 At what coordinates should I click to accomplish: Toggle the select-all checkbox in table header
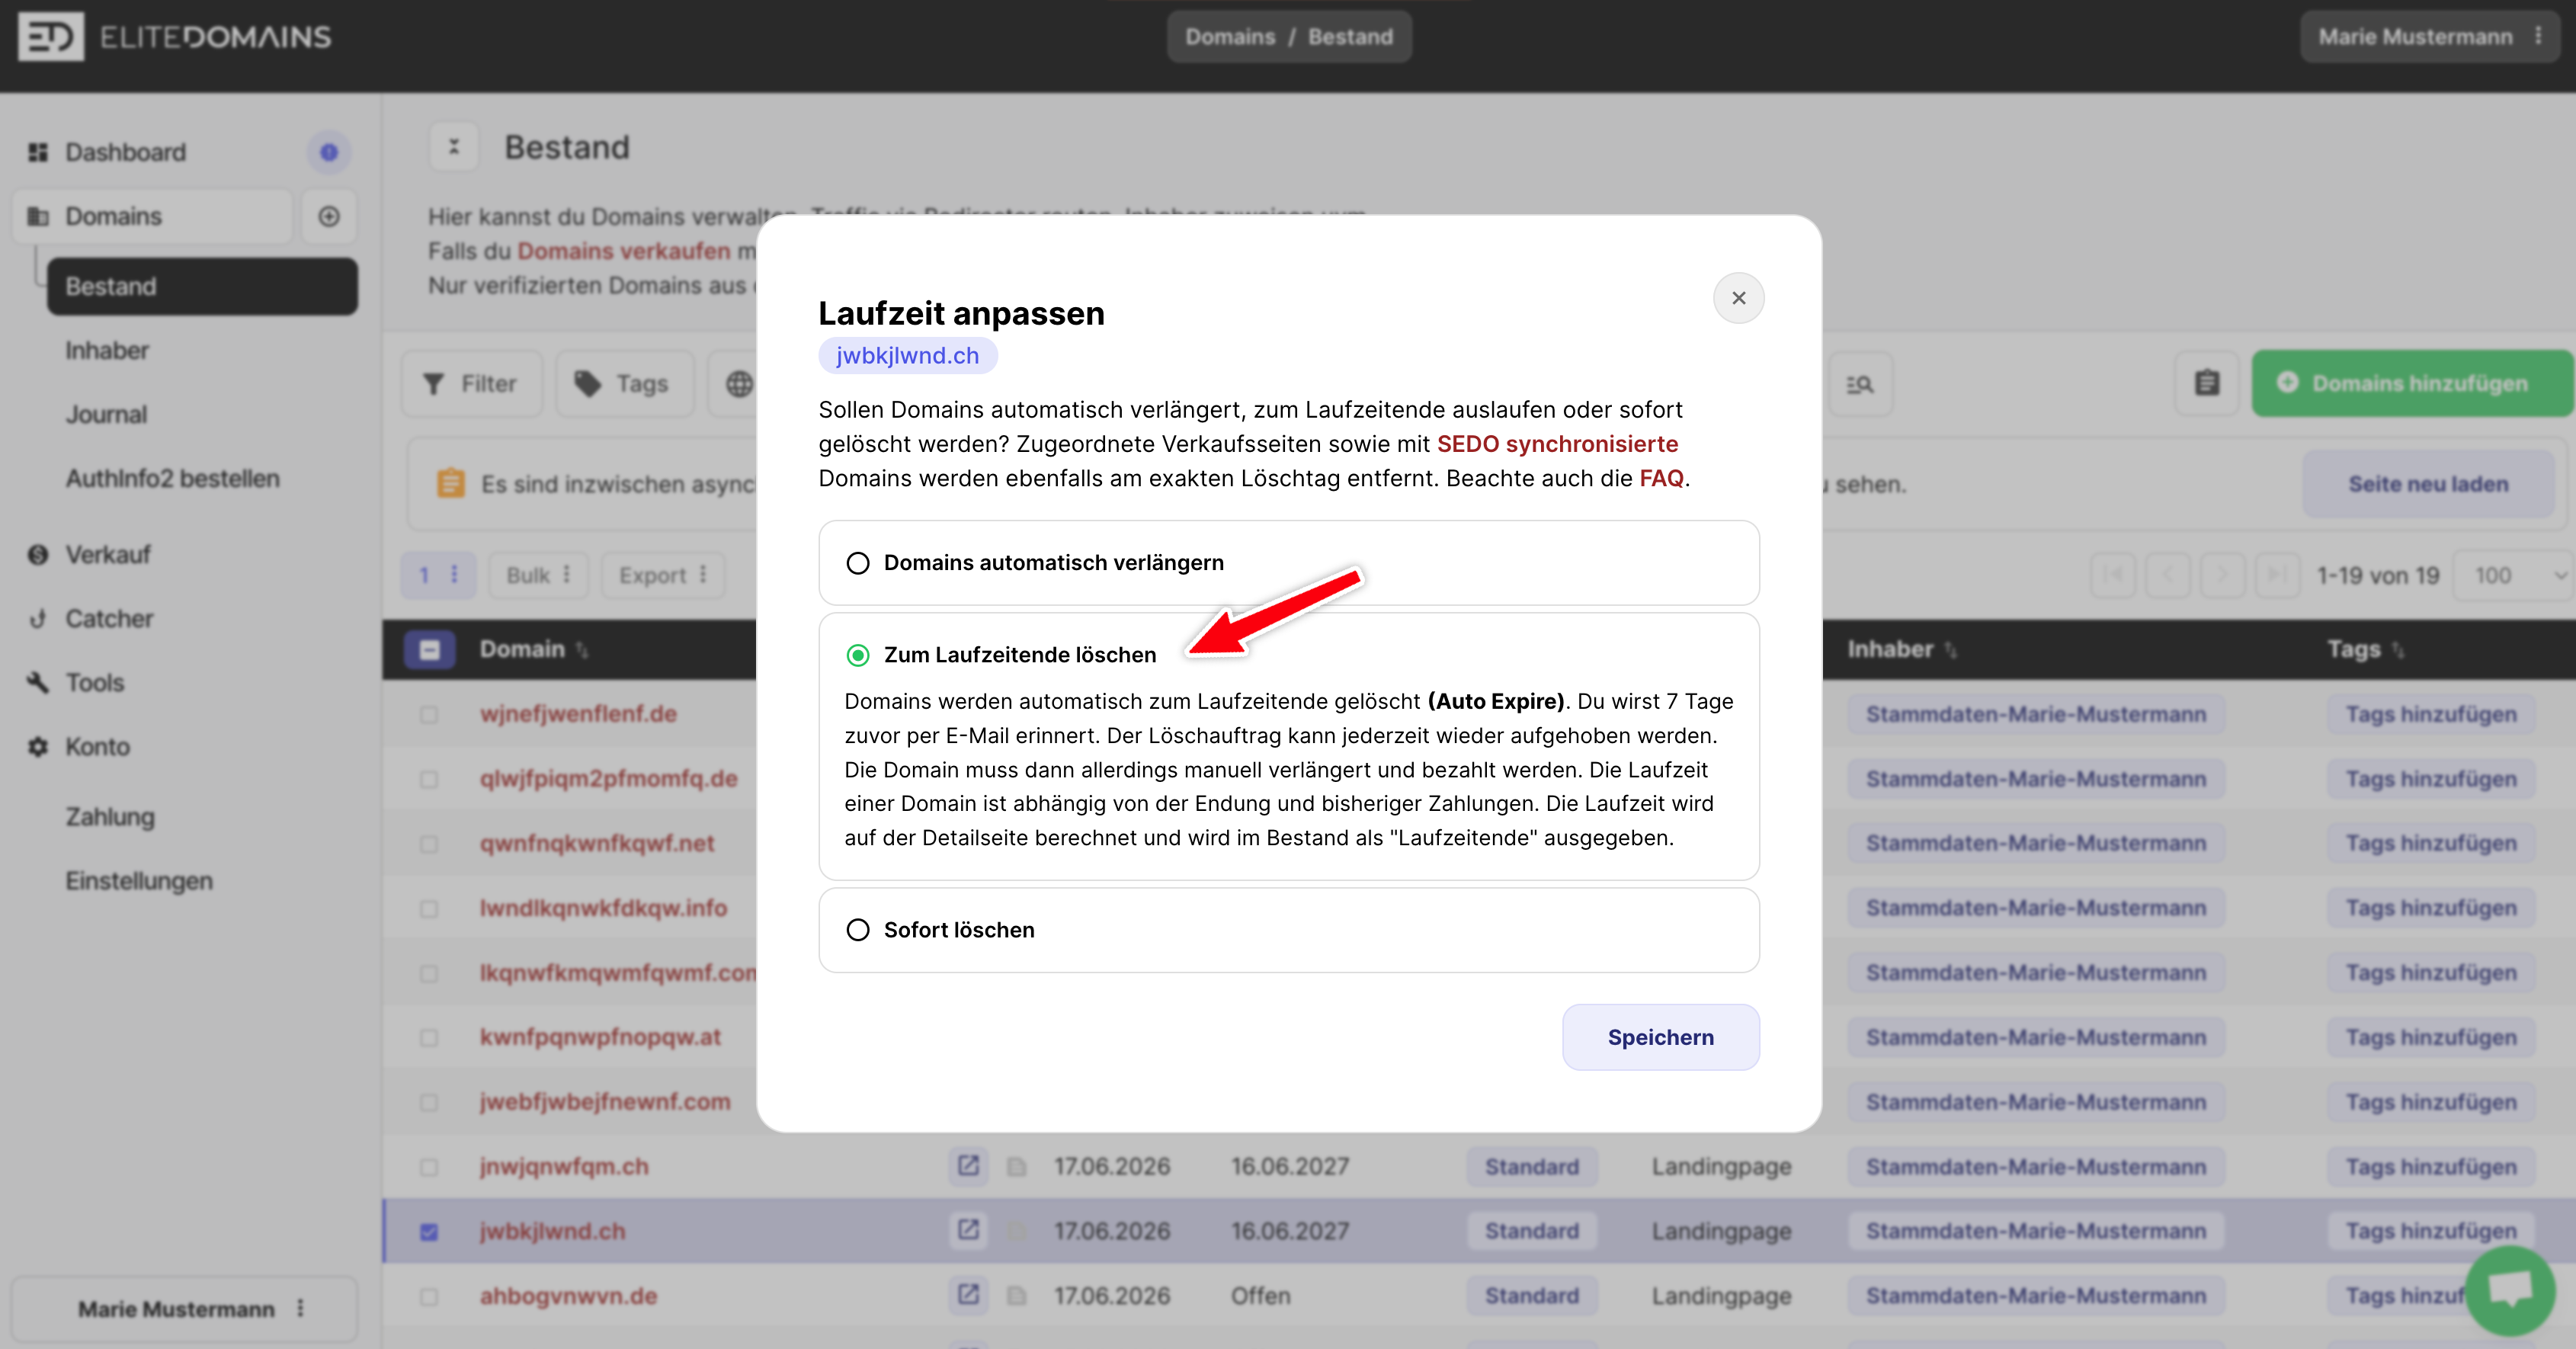(429, 650)
